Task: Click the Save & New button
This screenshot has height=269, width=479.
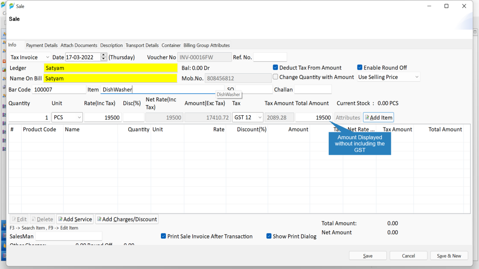Action: [449, 256]
